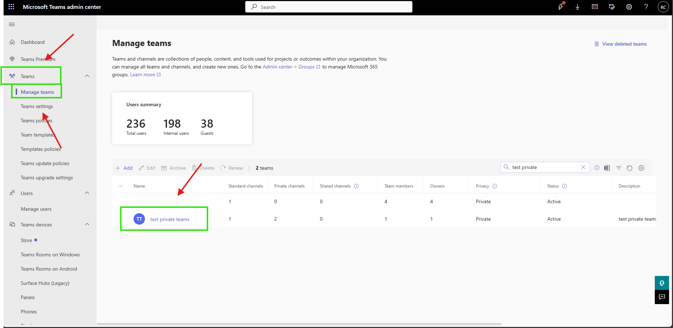Screen dimensions: 673x328
Task: Open the RC account profile avatar
Action: (x=663, y=7)
